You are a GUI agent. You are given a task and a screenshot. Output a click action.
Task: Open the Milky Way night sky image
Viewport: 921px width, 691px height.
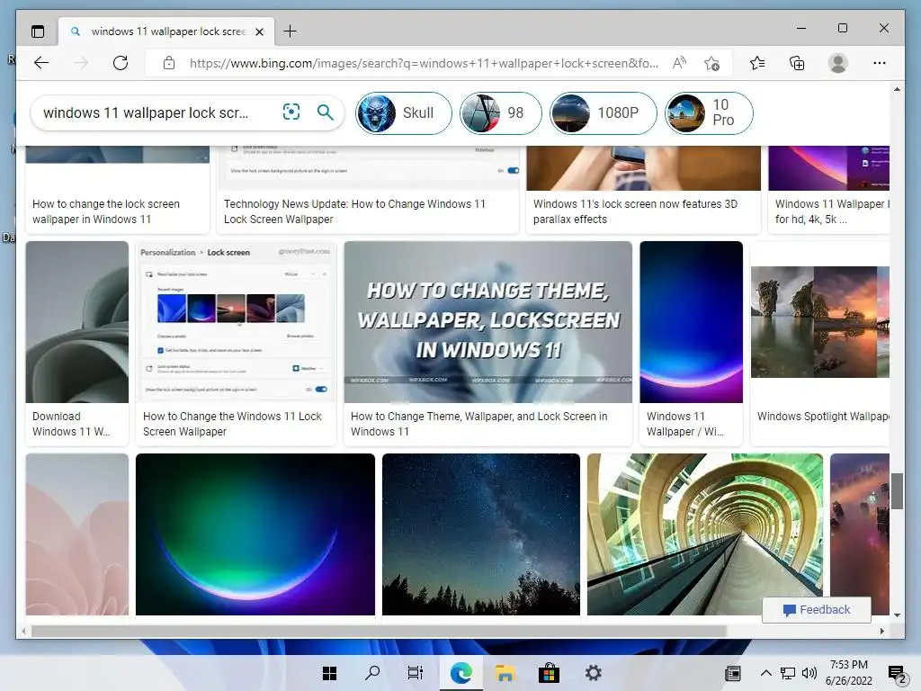coord(481,534)
